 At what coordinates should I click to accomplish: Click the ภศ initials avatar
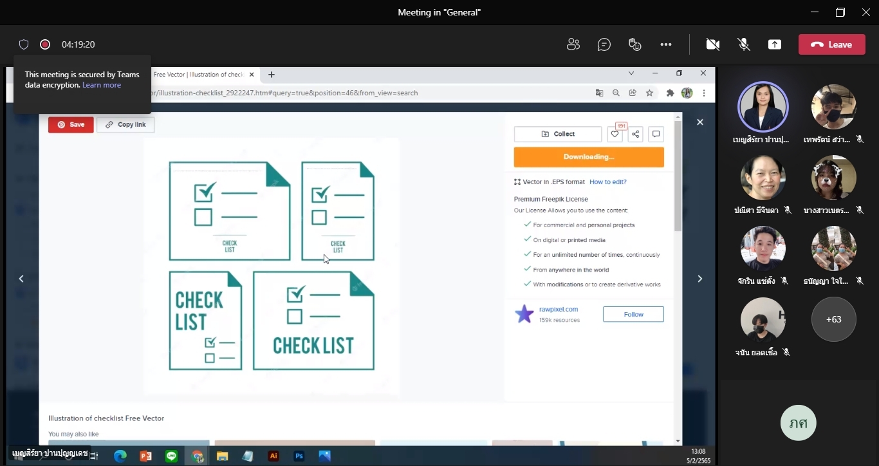click(x=798, y=423)
